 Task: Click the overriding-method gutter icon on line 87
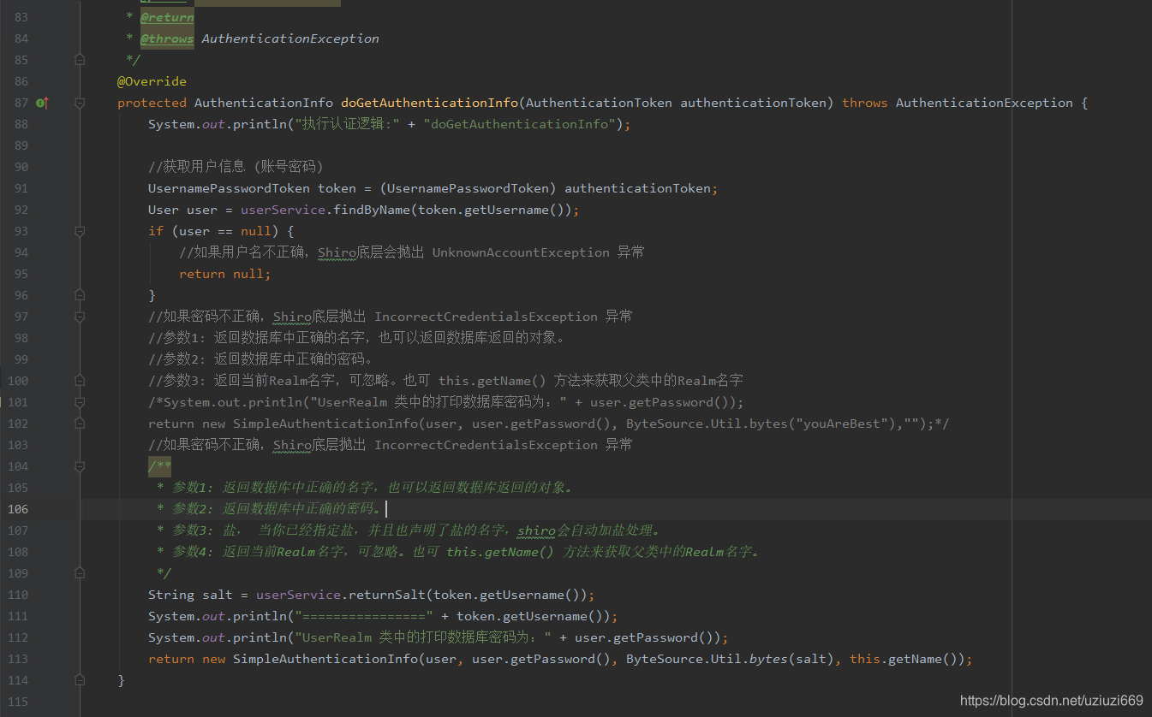coord(42,103)
